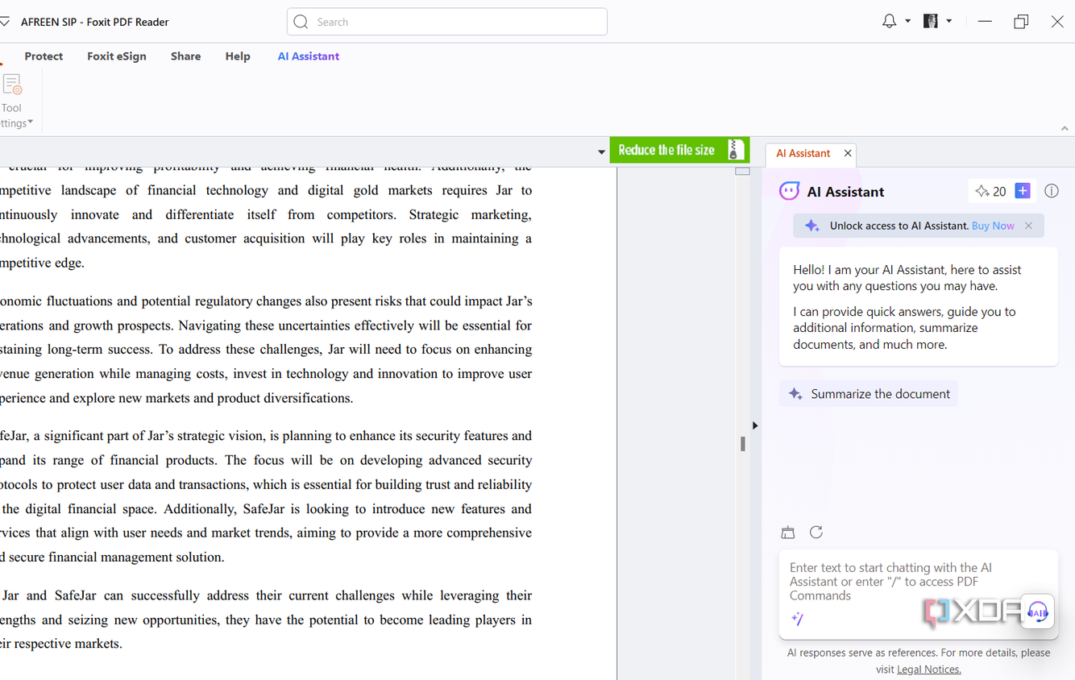Switch to the Share ribbon tab

pos(185,56)
